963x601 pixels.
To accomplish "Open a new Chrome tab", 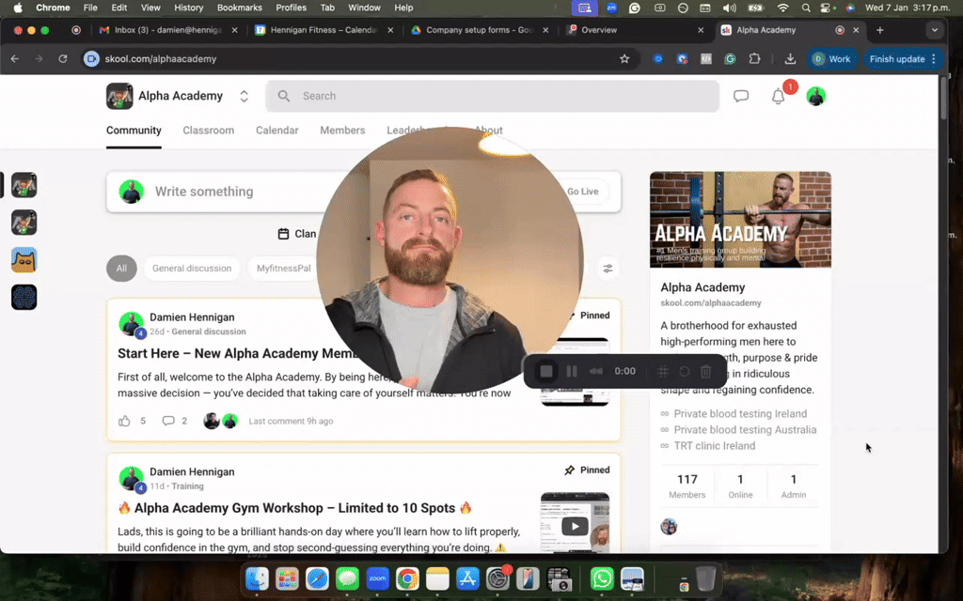I will (x=879, y=30).
